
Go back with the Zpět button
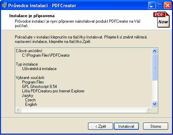click(x=100, y=126)
